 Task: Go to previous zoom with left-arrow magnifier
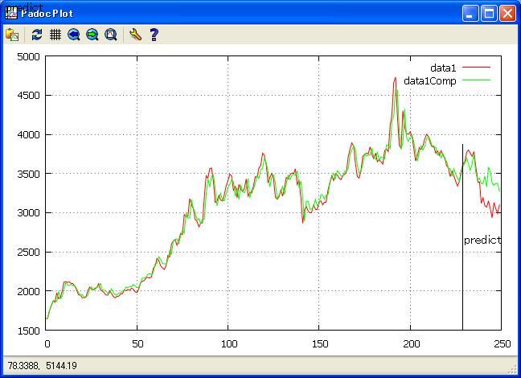(74, 35)
